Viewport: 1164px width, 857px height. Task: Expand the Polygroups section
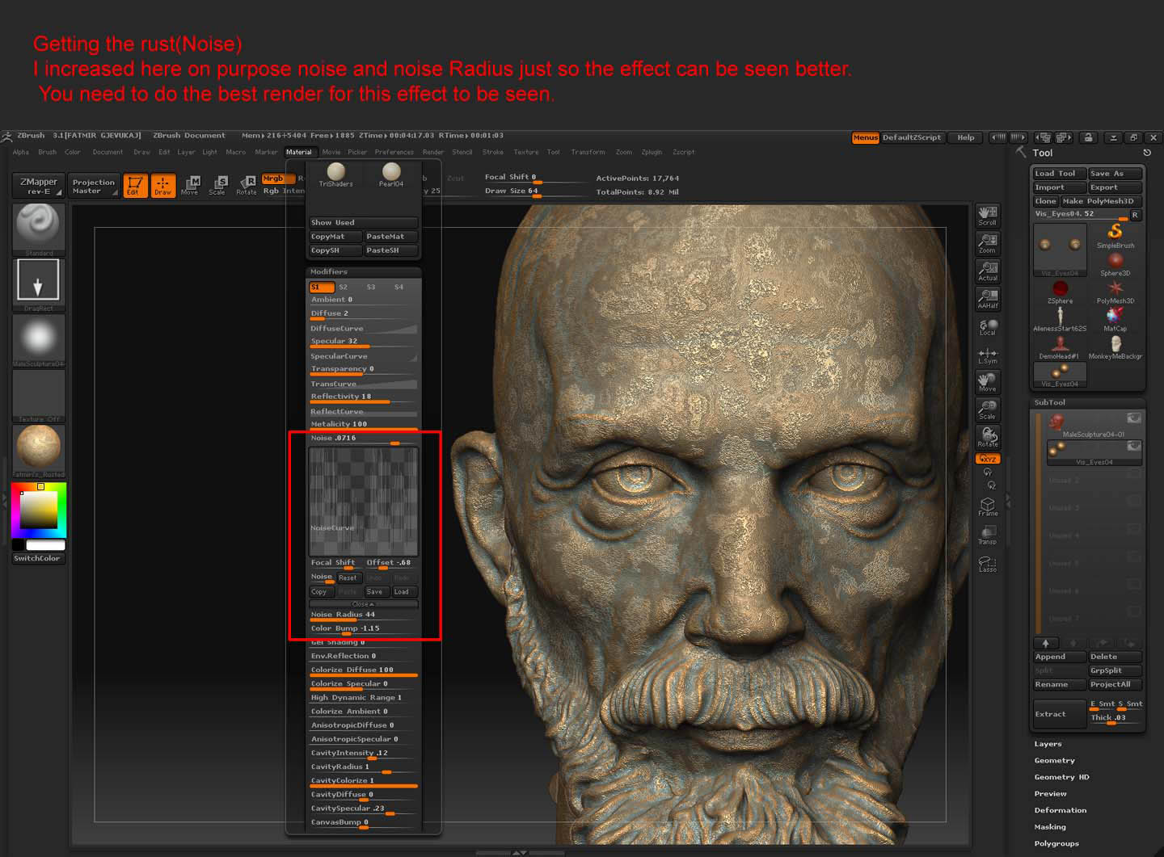(1056, 843)
